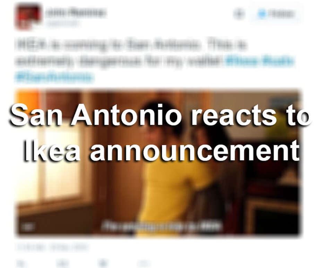The image size is (319, 268).
Task: Click the tweet's timestamp below the GIF
Action: [x=52, y=247]
